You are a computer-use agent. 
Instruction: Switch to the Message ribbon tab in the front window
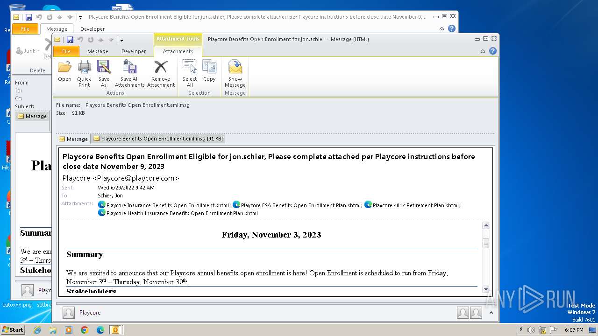click(98, 51)
